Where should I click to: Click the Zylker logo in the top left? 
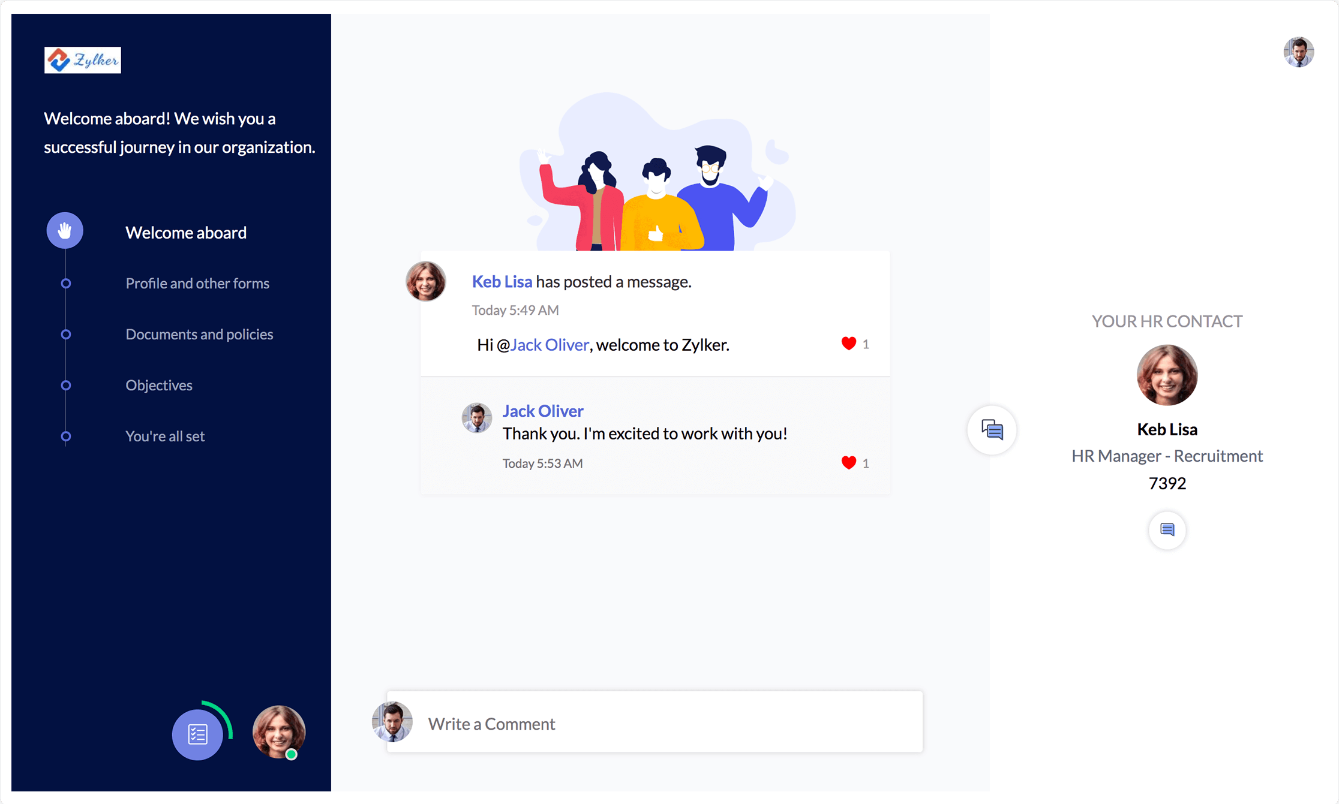83,59
